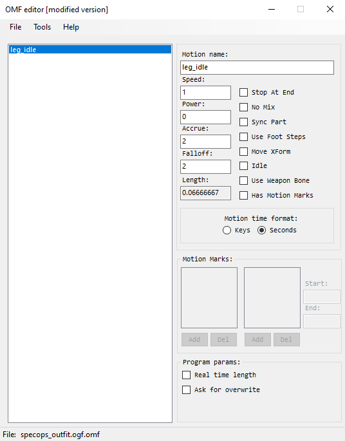Image resolution: width=345 pixels, height=441 pixels.
Task: Open the Tools menu
Action: pos(42,27)
